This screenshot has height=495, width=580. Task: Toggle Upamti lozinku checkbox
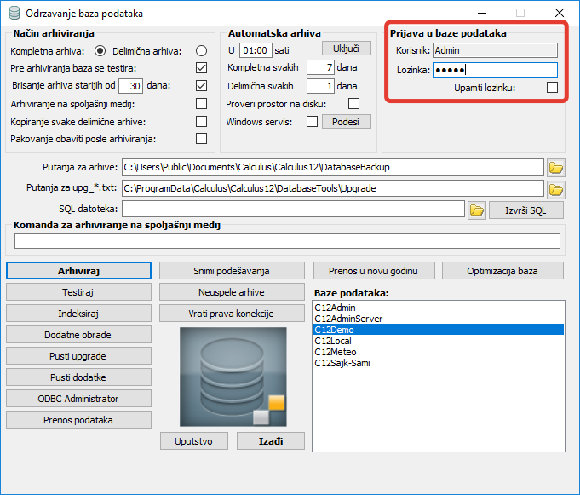point(552,87)
